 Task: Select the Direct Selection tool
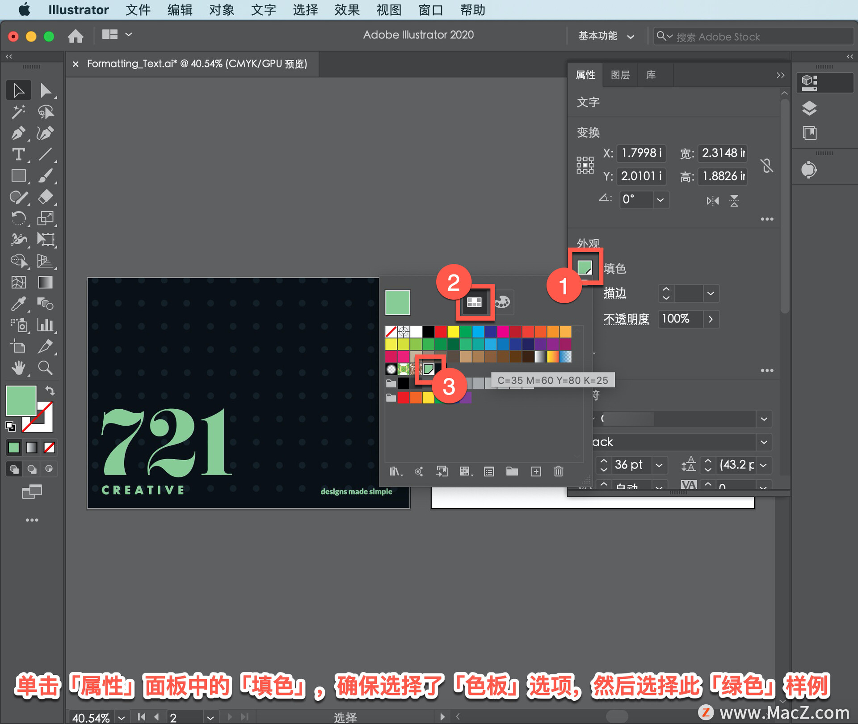pos(45,90)
